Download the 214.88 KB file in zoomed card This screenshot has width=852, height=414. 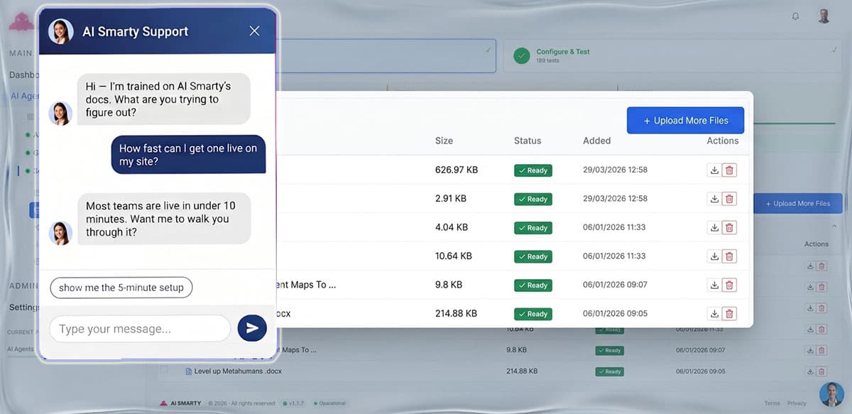714,313
